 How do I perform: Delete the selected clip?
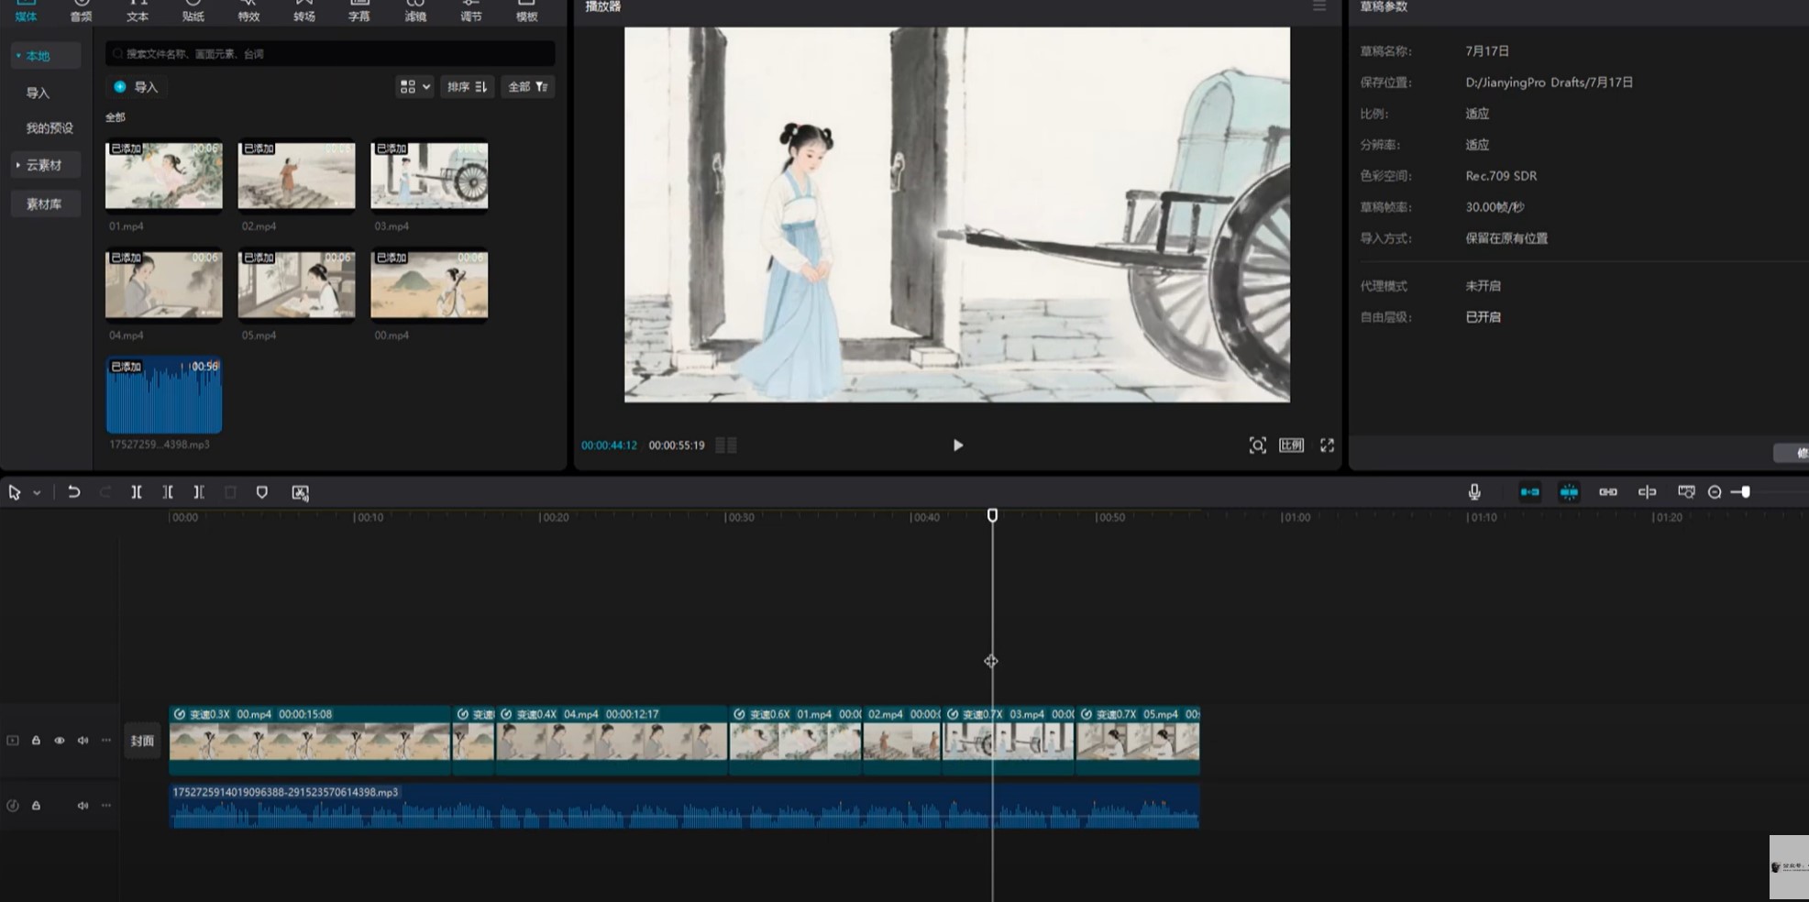tap(230, 492)
